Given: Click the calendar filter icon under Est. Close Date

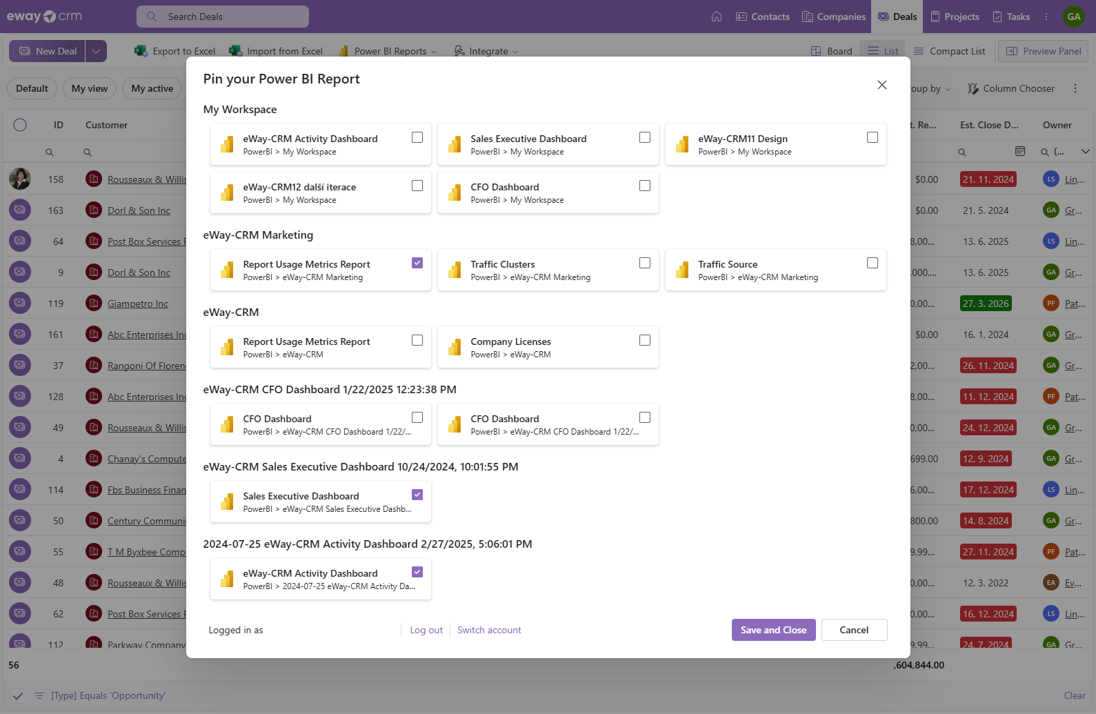Looking at the screenshot, I should coord(1020,151).
